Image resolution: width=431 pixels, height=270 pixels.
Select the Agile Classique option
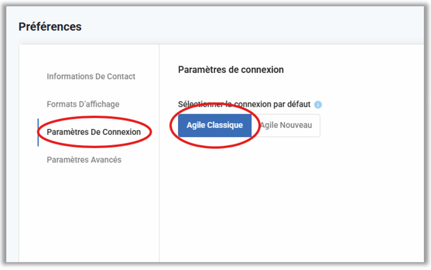click(x=215, y=126)
